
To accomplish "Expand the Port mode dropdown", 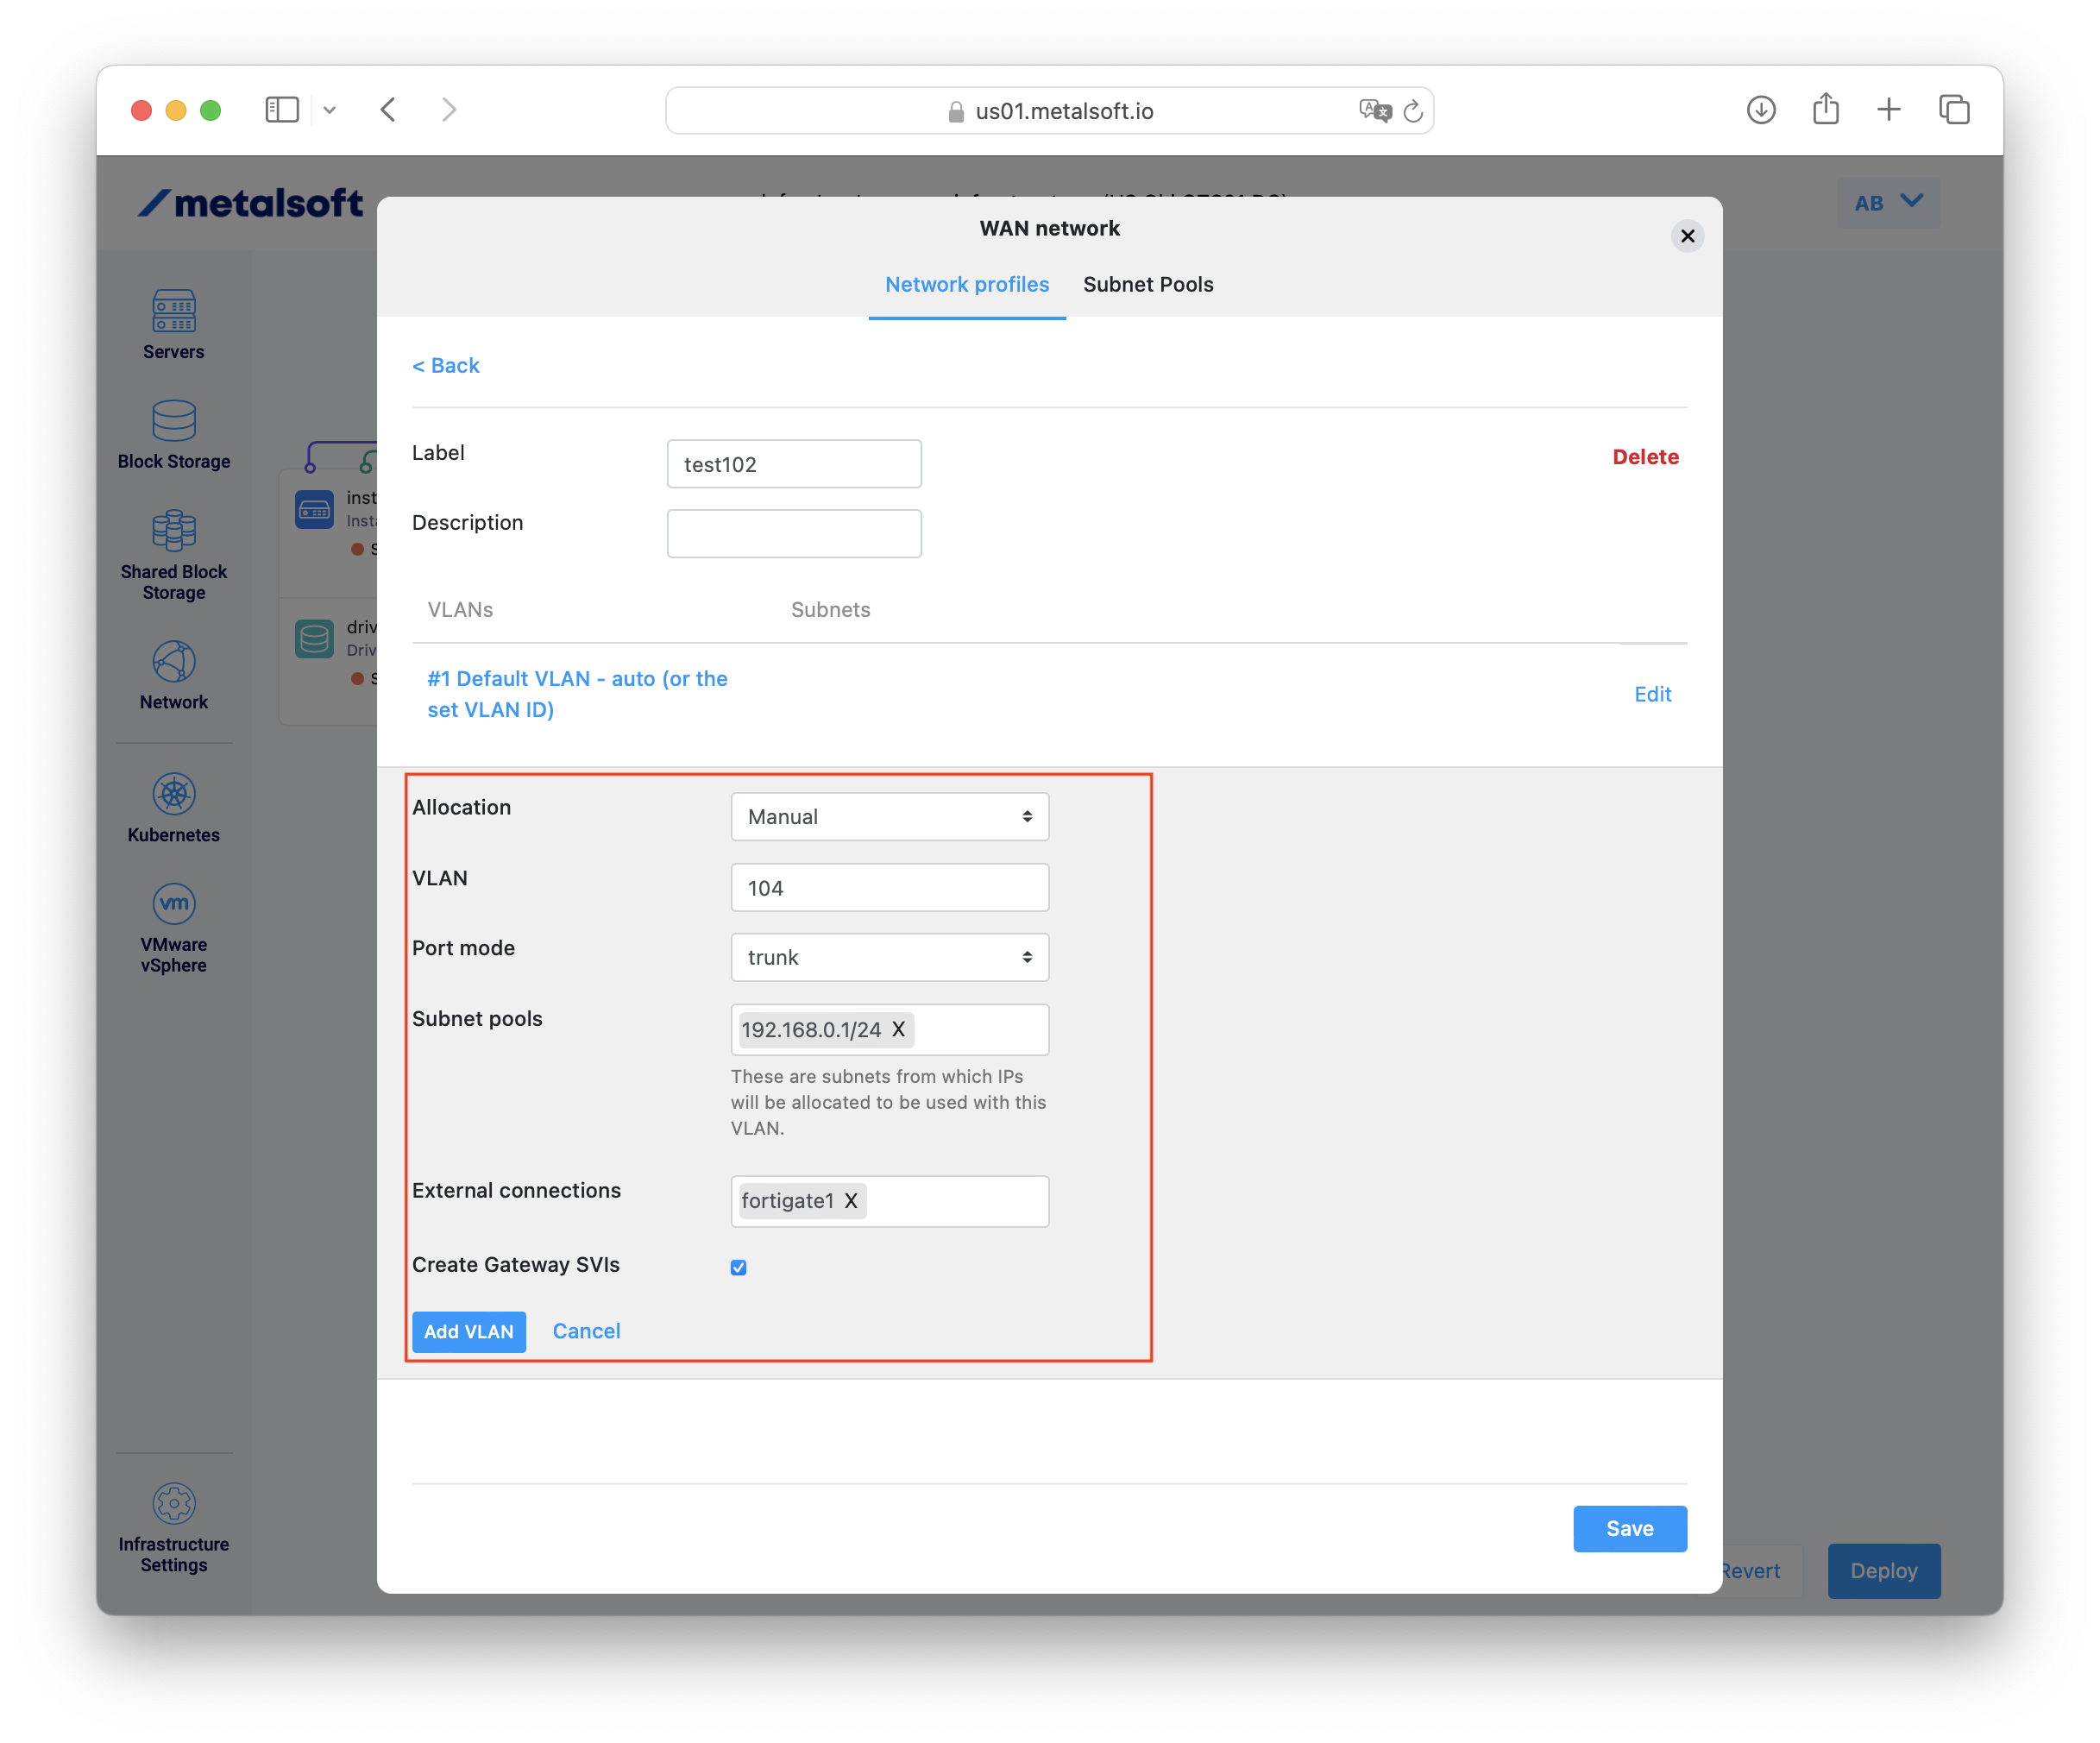I will (x=889, y=957).
